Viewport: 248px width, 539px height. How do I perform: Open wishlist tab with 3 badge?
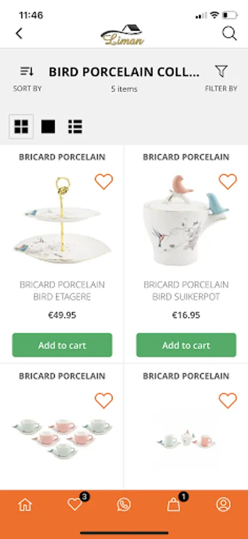[76, 503]
